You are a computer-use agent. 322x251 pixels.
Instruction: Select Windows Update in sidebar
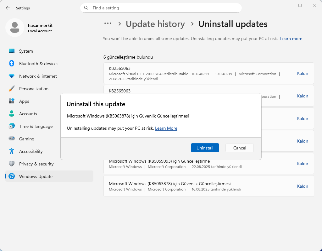point(49,176)
